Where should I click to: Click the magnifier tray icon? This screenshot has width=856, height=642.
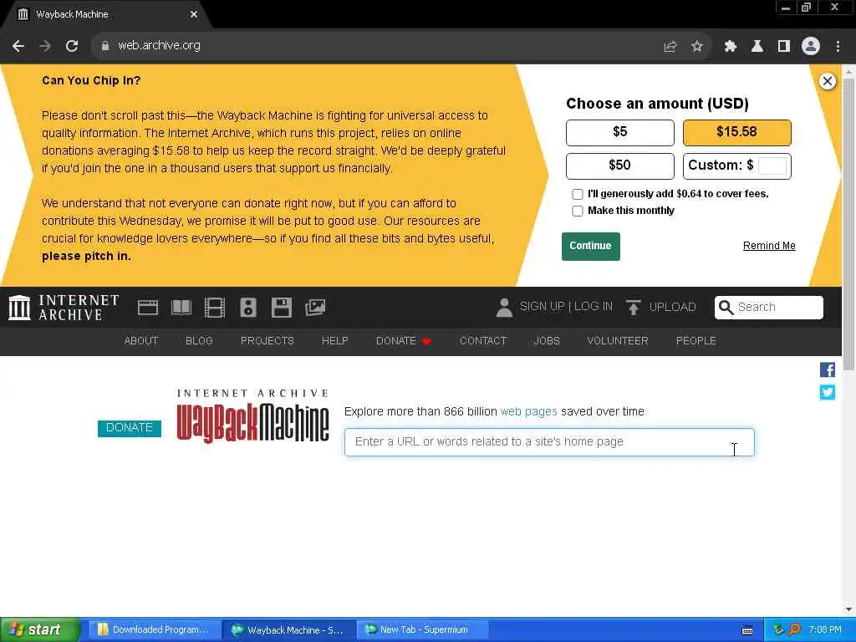click(795, 630)
